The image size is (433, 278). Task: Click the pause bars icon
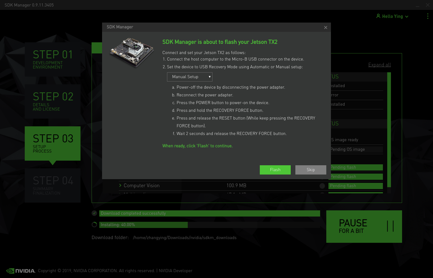pos(390,226)
